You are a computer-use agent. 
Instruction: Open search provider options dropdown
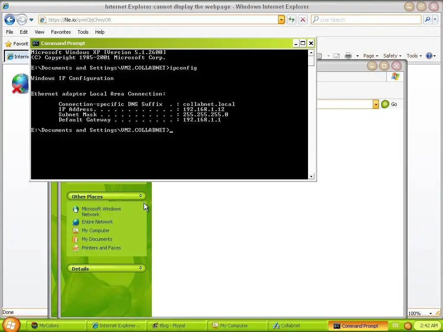[x=435, y=19]
